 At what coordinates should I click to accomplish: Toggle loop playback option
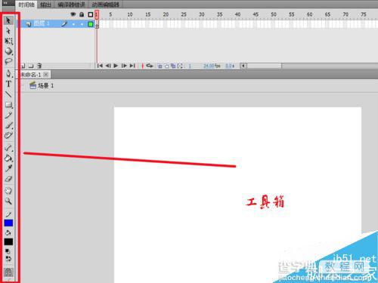[x=150, y=66]
